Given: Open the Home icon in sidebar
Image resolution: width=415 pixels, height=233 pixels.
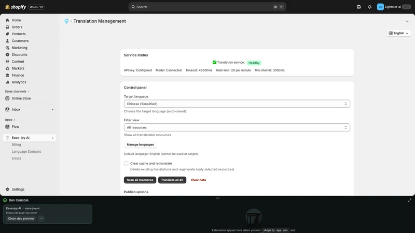Looking at the screenshot, I should click(x=7, y=20).
